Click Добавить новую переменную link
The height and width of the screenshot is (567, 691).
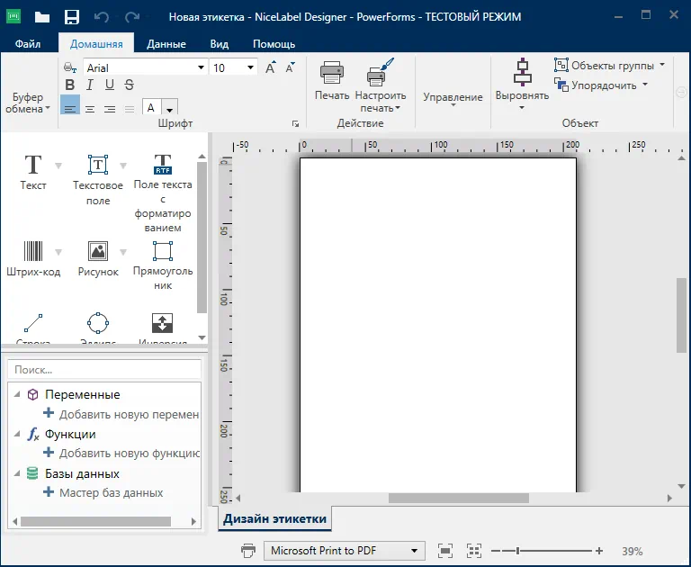(121, 414)
